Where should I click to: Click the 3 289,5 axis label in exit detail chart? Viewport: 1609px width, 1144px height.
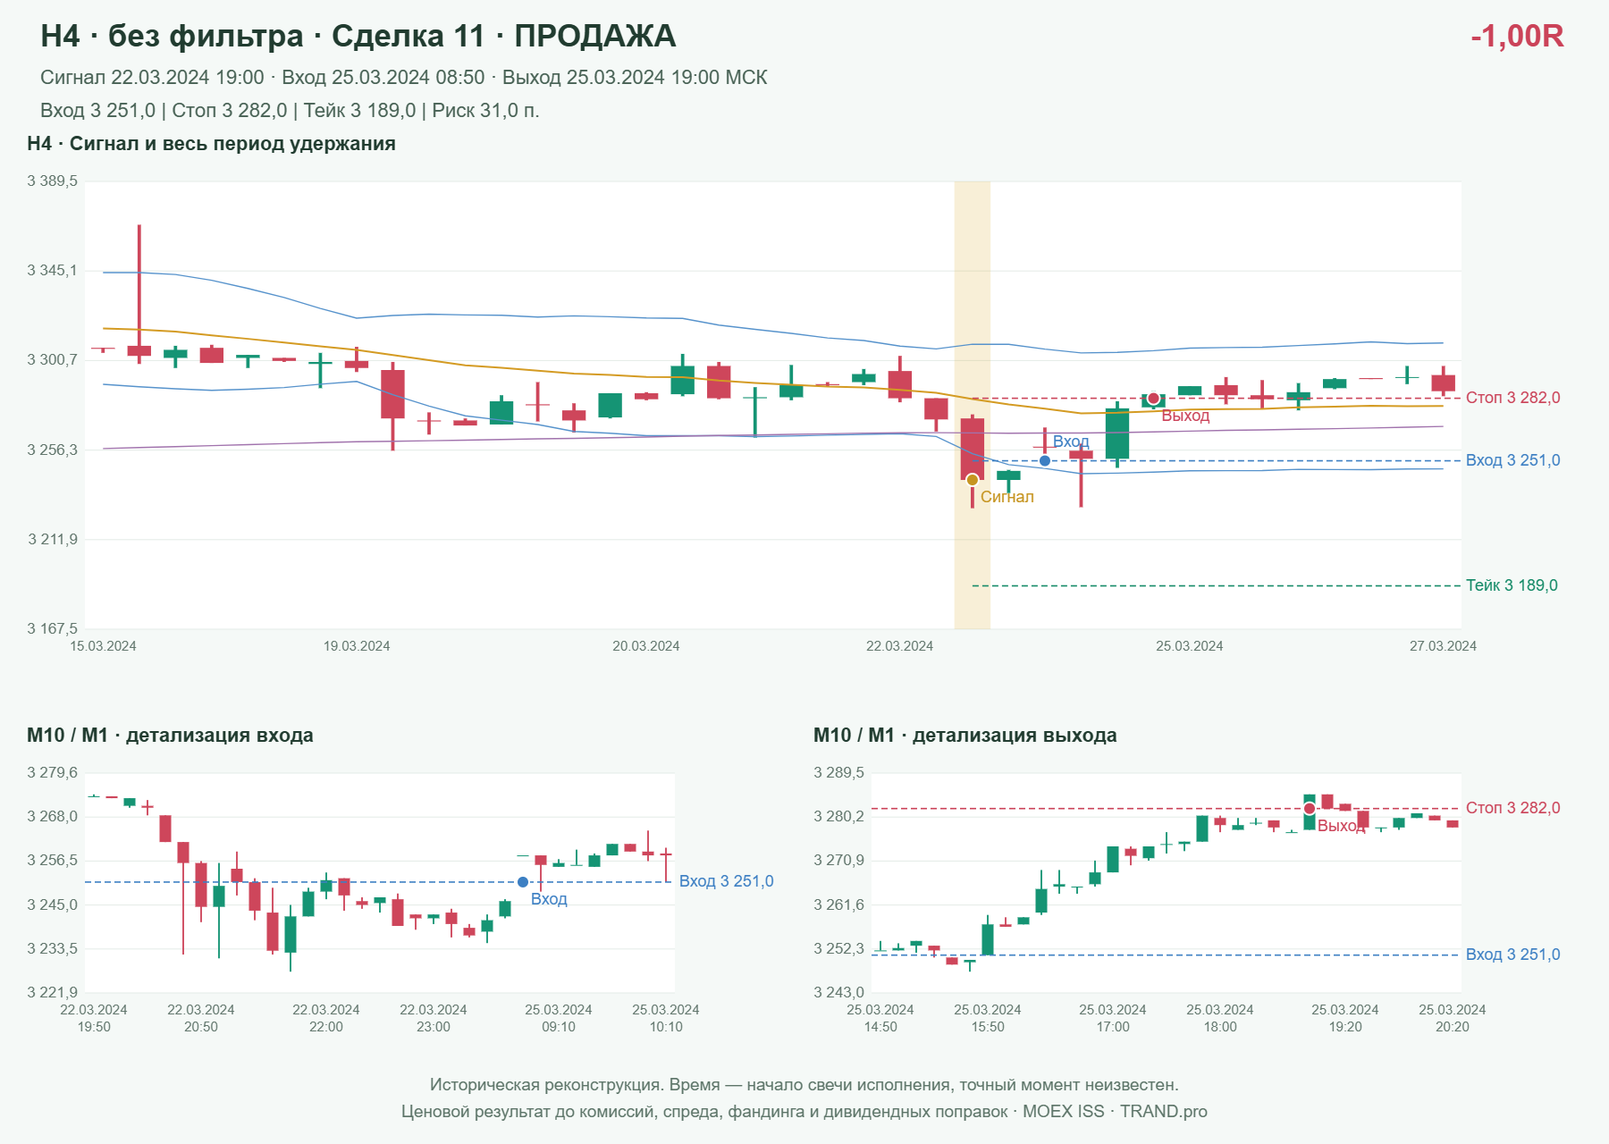point(839,773)
